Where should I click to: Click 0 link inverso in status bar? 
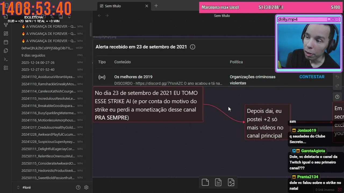[325, 190]
